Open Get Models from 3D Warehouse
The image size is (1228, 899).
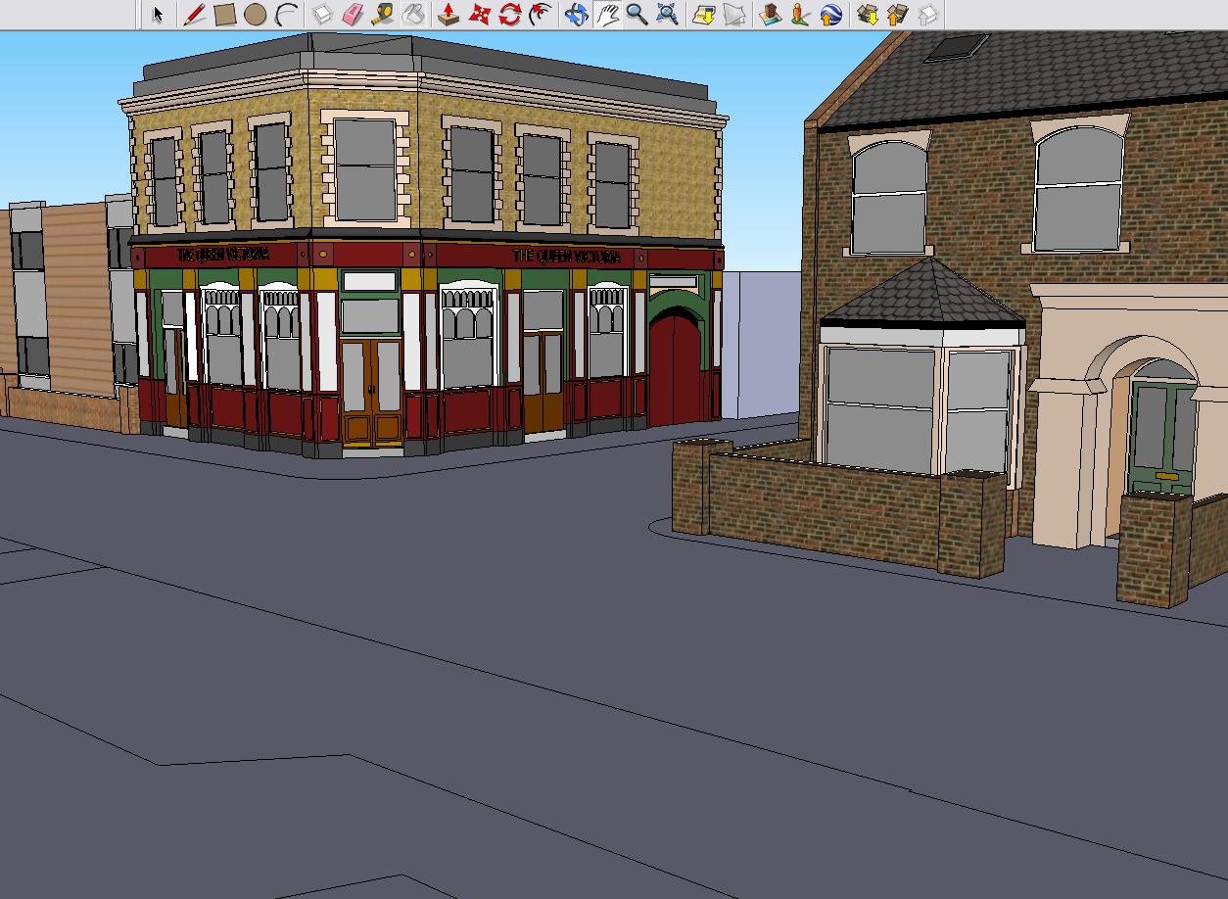pos(867,15)
